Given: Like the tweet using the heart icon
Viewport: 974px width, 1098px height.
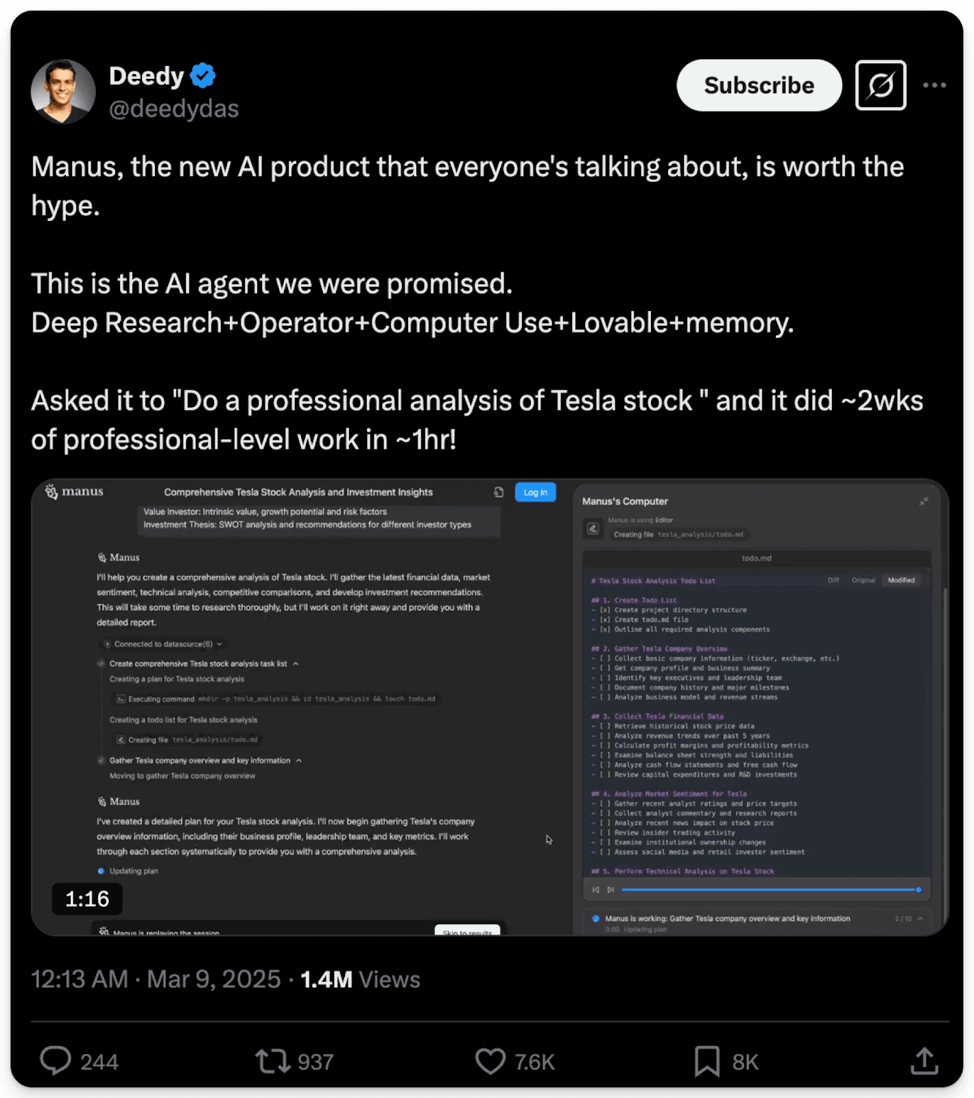Looking at the screenshot, I should click(x=490, y=1061).
